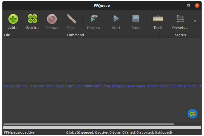Start the queue with play icon
Viewport: 204px width, 136px height.
click(116, 19)
